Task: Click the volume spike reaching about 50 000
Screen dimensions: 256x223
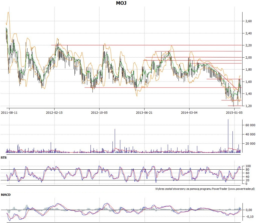Action: coord(115,141)
